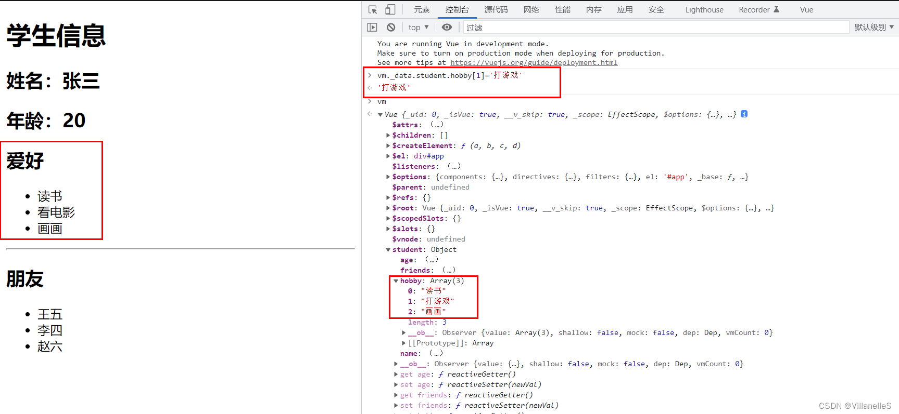This screenshot has width=899, height=414.
Task: Switch to the 性能 tab
Action: [563, 10]
